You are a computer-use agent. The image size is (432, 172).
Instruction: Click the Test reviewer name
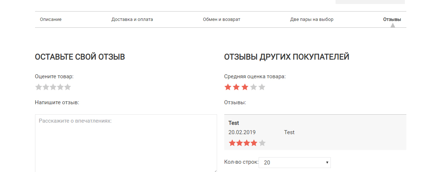[x=234, y=123]
